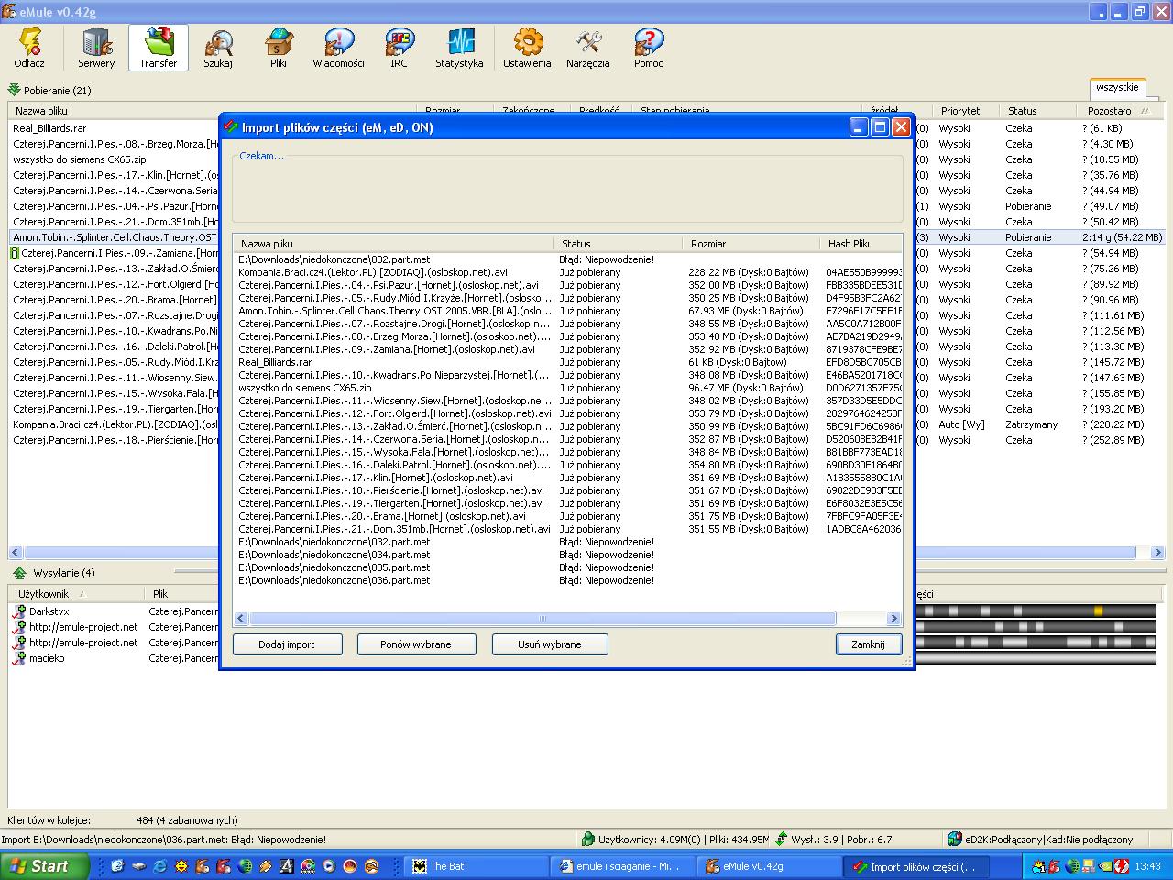Click the import list horizontal scrollbar right arrow

point(894,619)
